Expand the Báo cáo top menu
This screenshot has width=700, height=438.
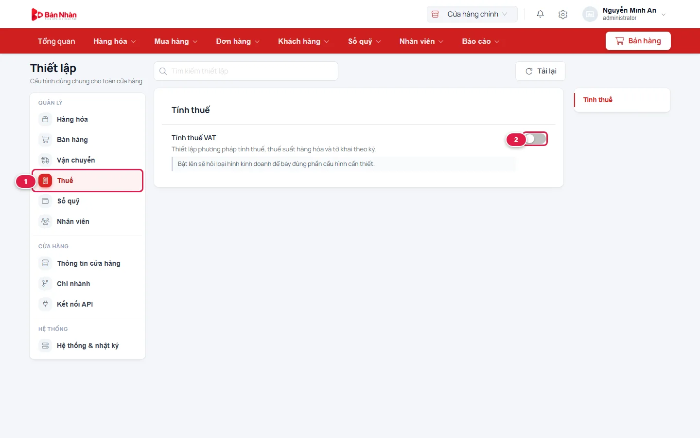pos(480,41)
